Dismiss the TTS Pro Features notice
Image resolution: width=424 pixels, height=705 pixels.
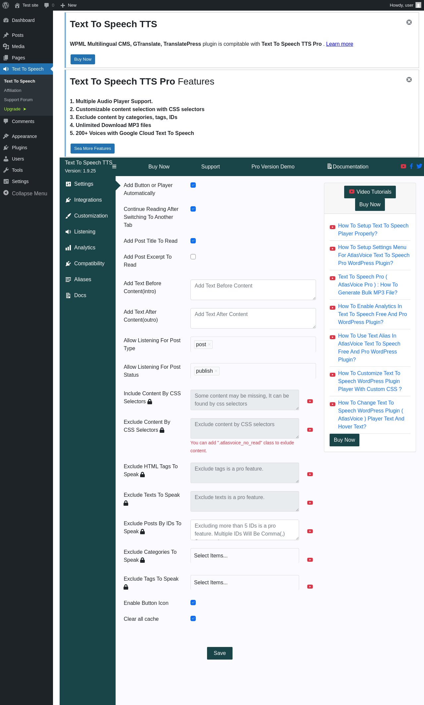pos(409,80)
